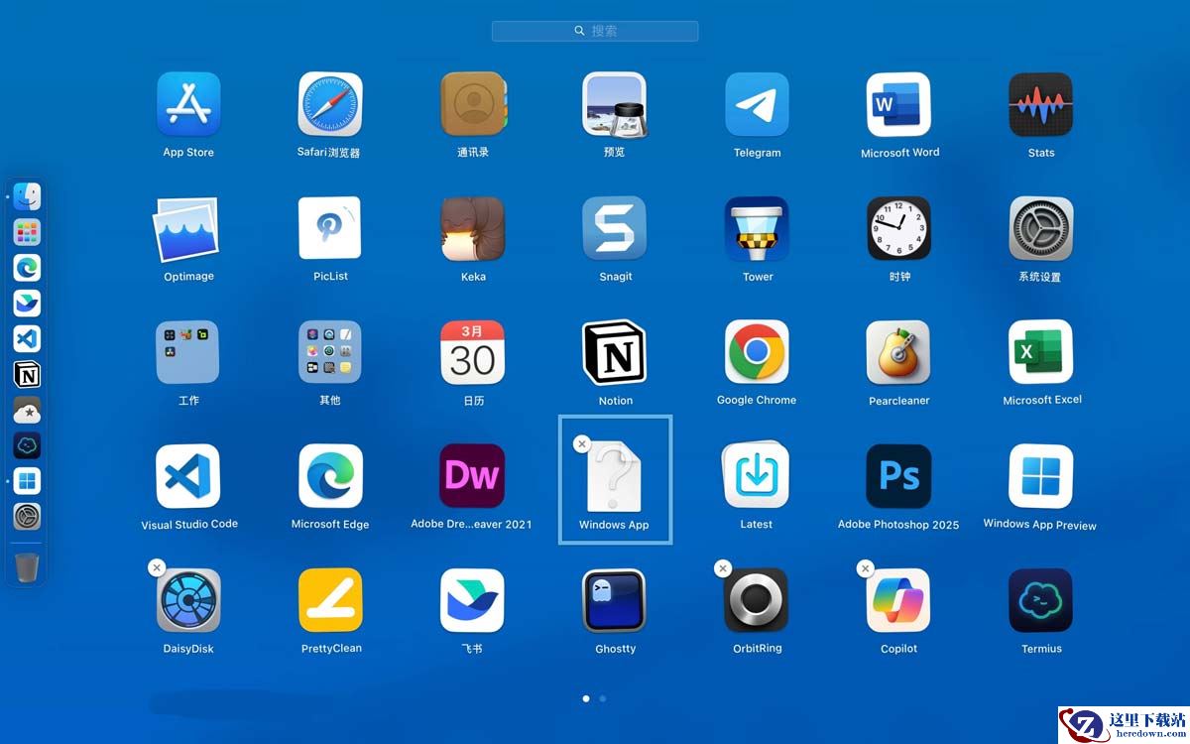Screen dimensions: 1190x744
Task: Launch DaisyDisk
Action: pyautogui.click(x=188, y=600)
